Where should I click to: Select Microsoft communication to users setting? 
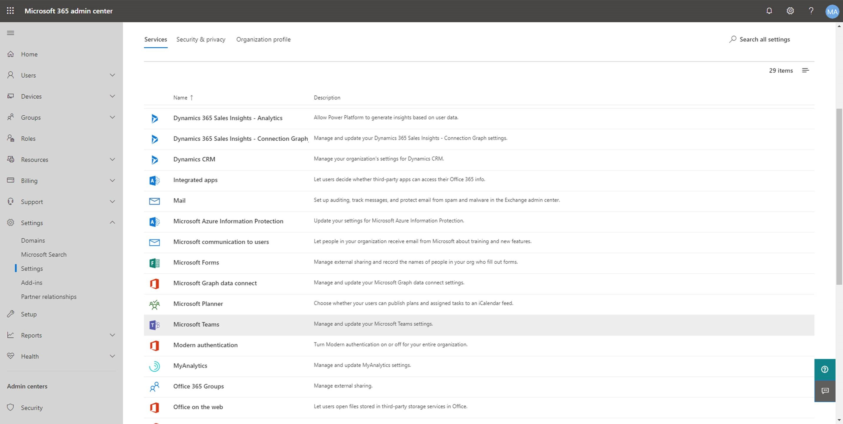click(x=221, y=241)
